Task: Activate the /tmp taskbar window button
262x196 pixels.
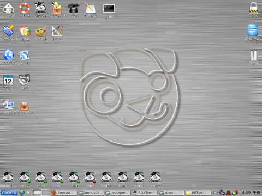Action: pos(171,193)
